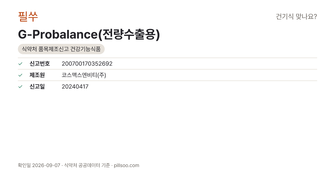Click the 확인일 2026-09-07 footer text
Screen dimensions: 335x176
[39, 165]
